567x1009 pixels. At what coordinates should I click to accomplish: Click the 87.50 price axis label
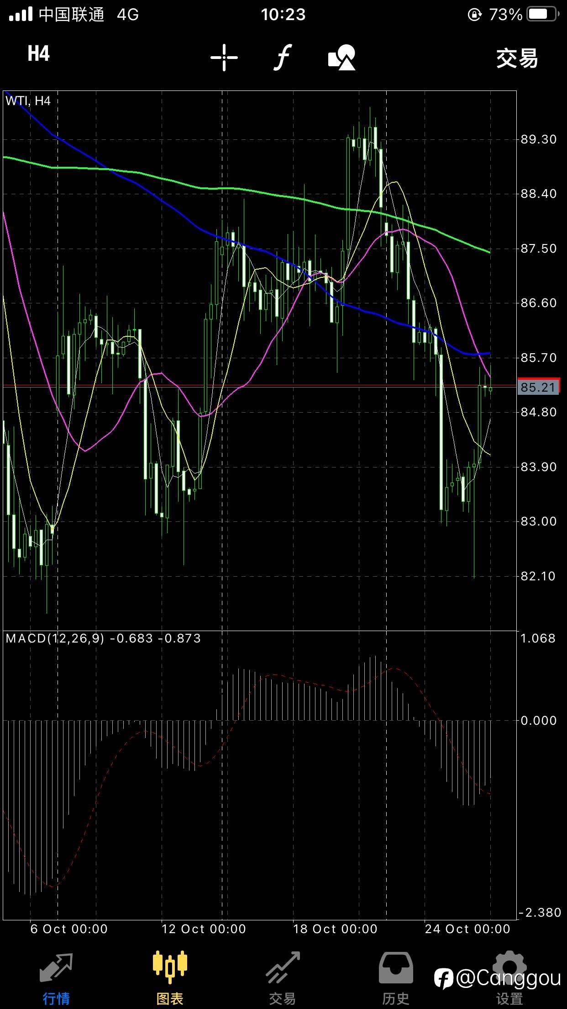tap(539, 249)
